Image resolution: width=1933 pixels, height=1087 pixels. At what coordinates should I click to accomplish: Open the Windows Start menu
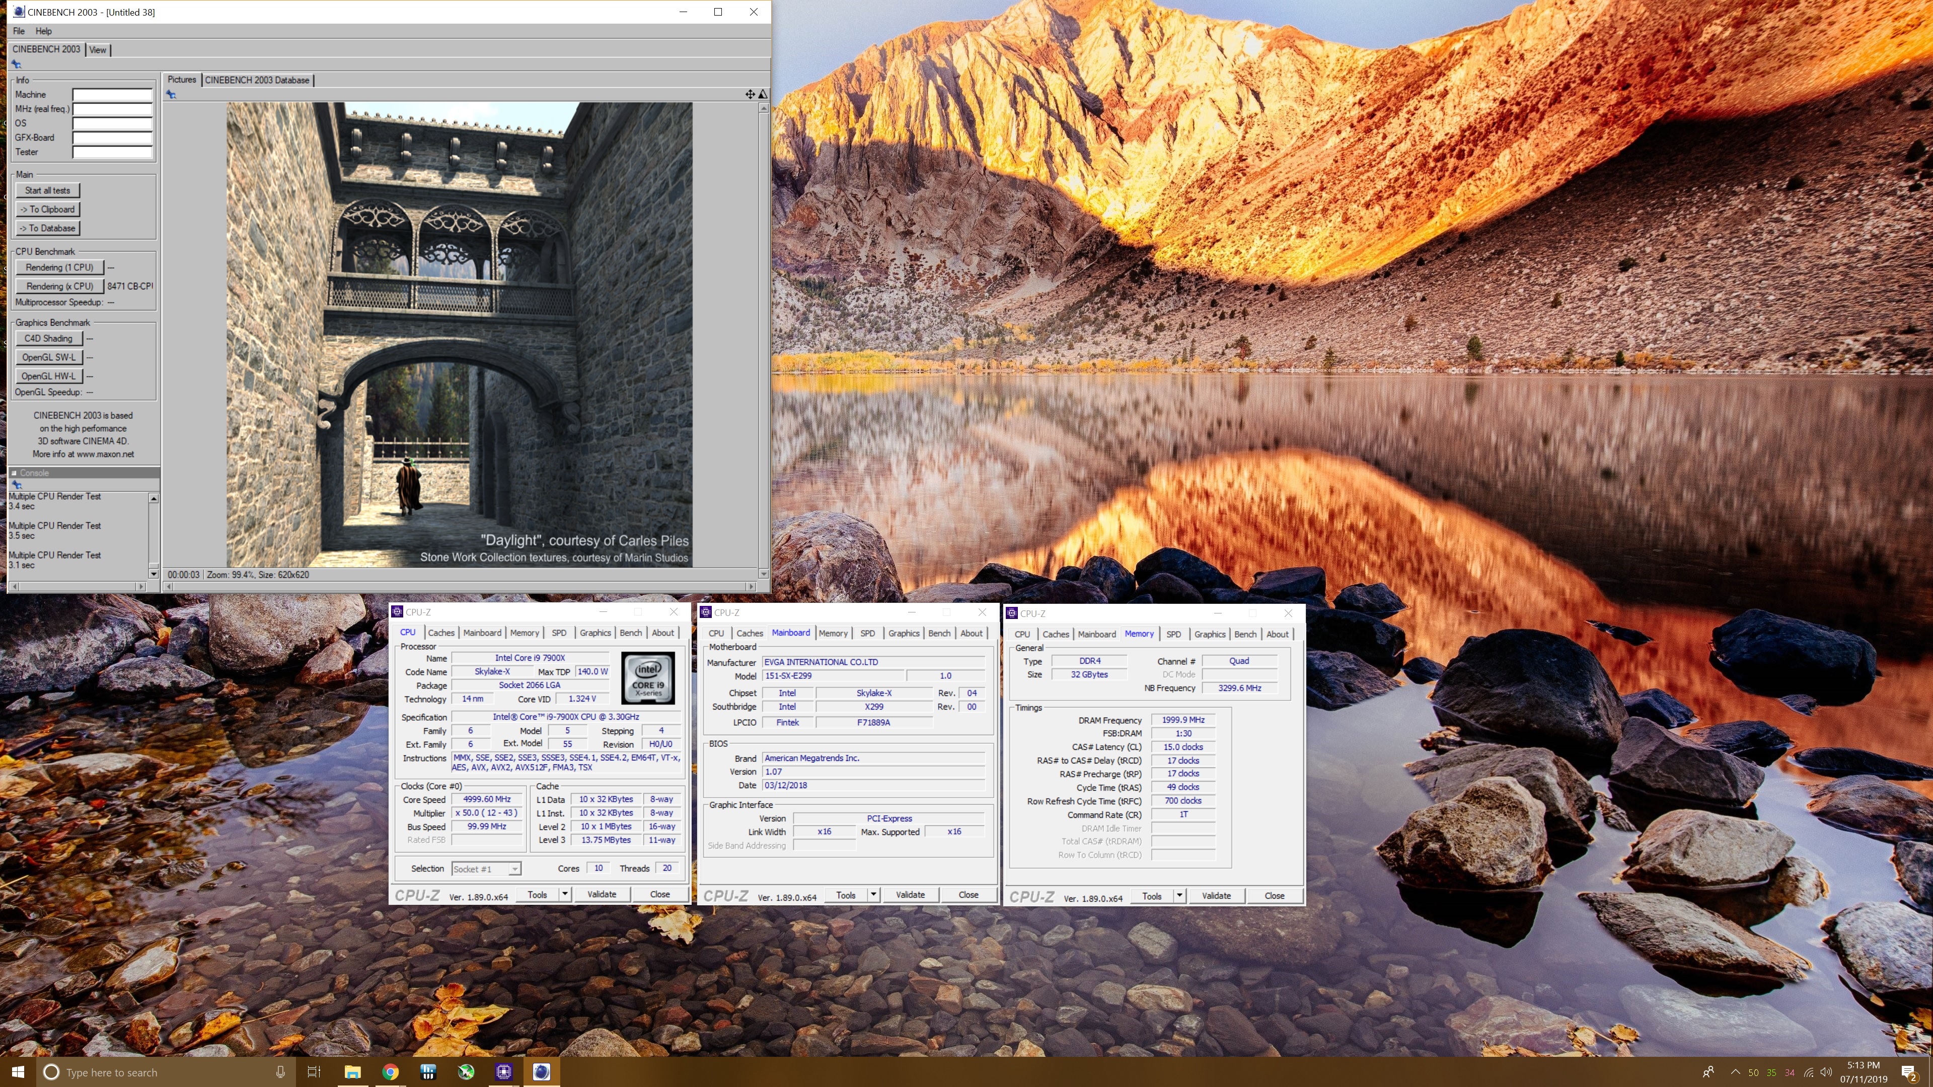[18, 1072]
